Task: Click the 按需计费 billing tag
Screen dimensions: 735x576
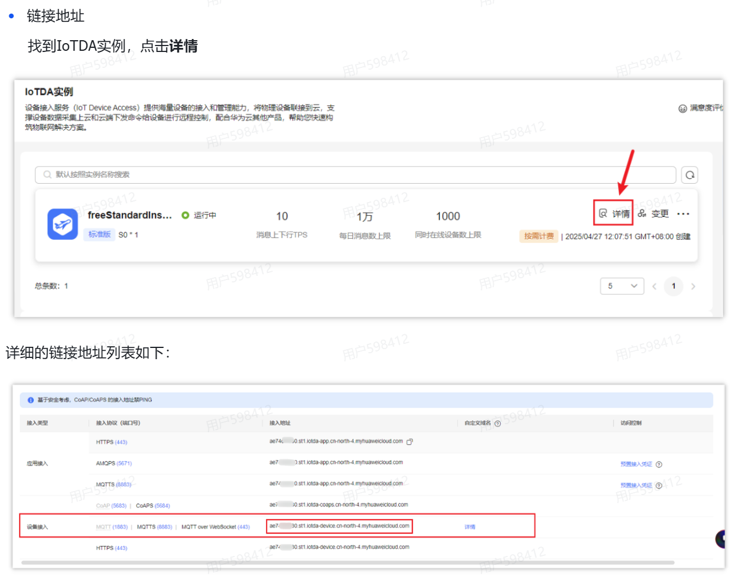Action: point(539,236)
